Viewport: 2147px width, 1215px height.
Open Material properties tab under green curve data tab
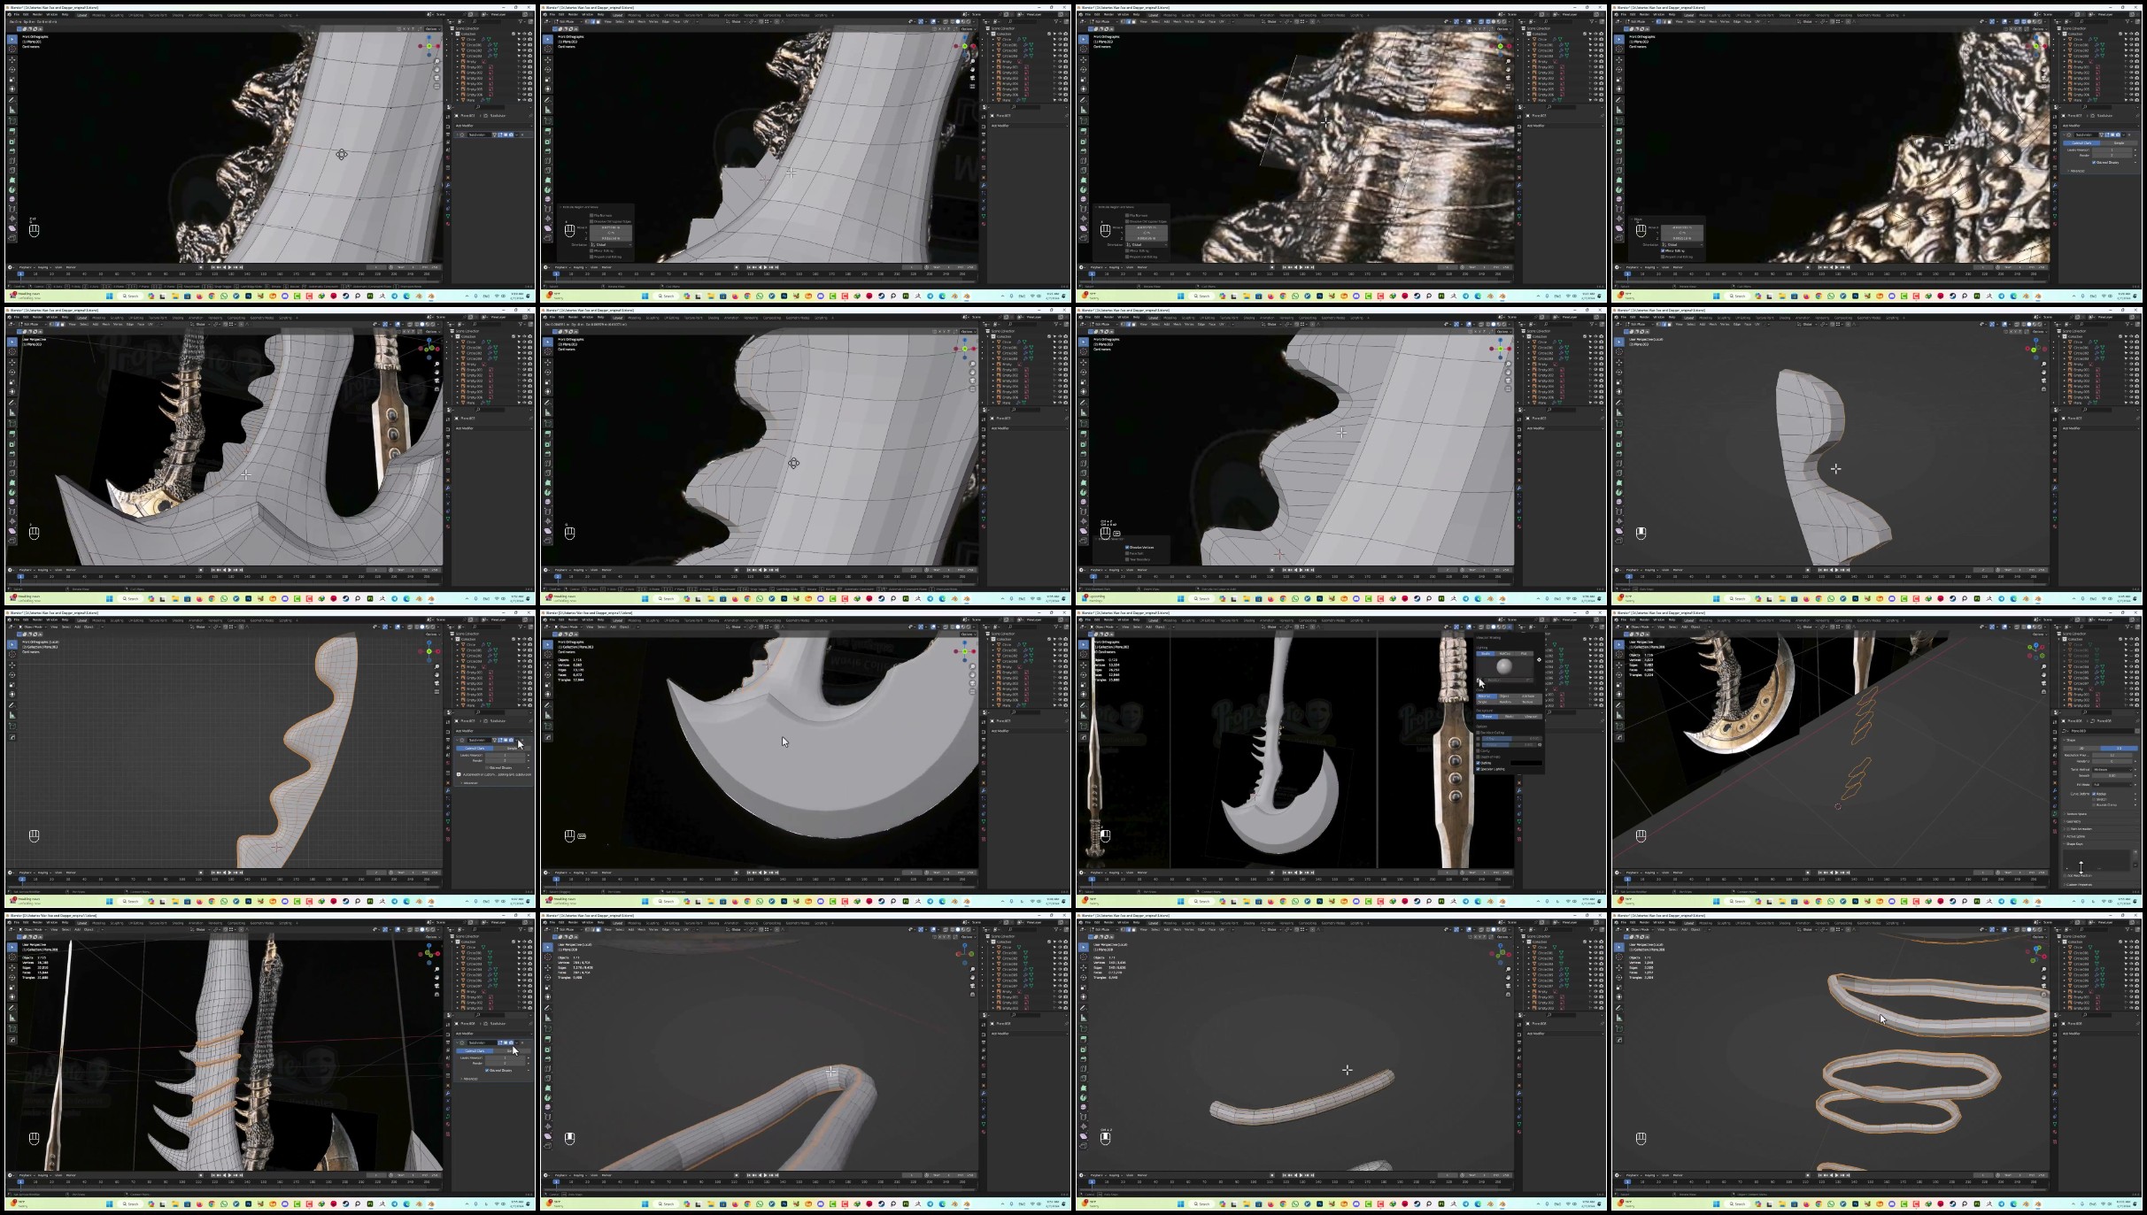pos(2055,821)
